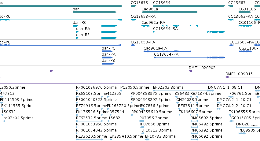Image resolution: width=260 pixels, height=141 pixels.
Task: Click the CG13653 gene label
Action: tap(139, 3)
